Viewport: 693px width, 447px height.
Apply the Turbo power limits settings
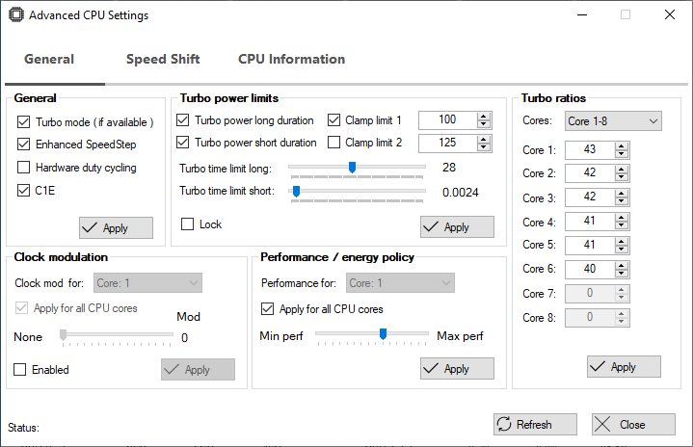457,227
